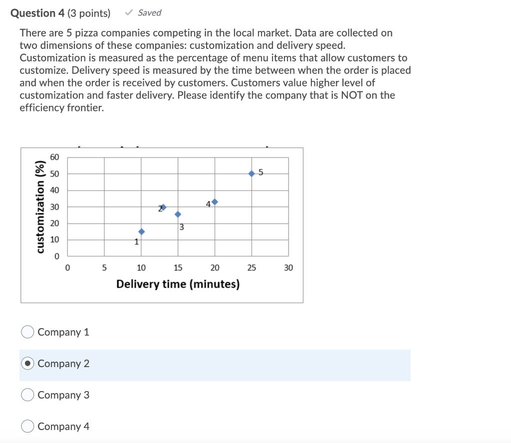Click data point for Company 3 on chart
The height and width of the screenshot is (443, 511).
pyautogui.click(x=178, y=215)
